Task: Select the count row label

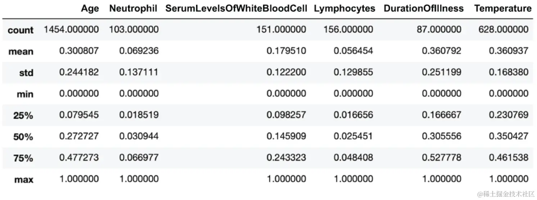Action: [21, 30]
